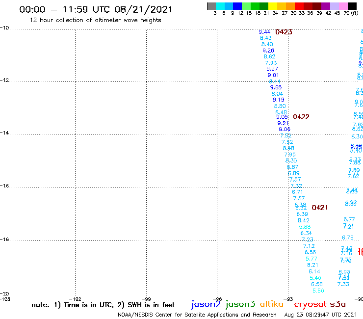Select the wave height '8.87'
Image resolution: width=363 pixels, height=319 pixels.
(293, 167)
